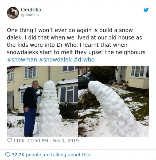Image resolution: width=156 pixels, height=160 pixels.
Task: Open the #drwho hashtag
Action: [x=84, y=59]
